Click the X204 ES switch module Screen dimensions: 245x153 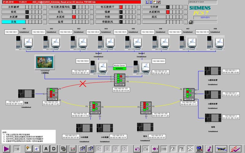[x=119, y=80]
